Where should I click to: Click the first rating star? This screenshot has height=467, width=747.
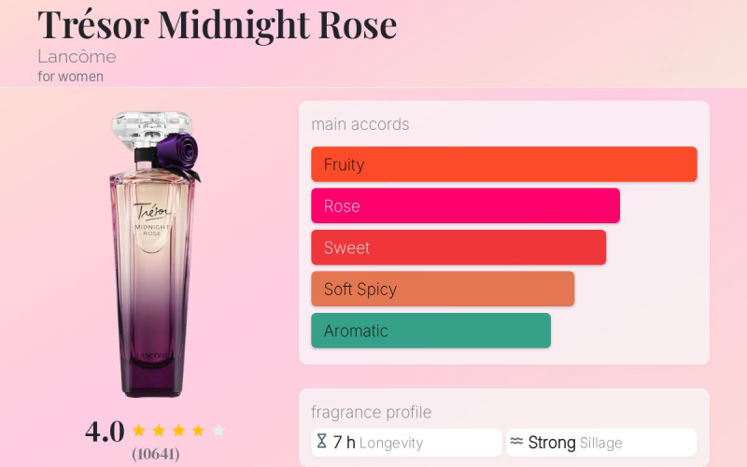coord(139,431)
